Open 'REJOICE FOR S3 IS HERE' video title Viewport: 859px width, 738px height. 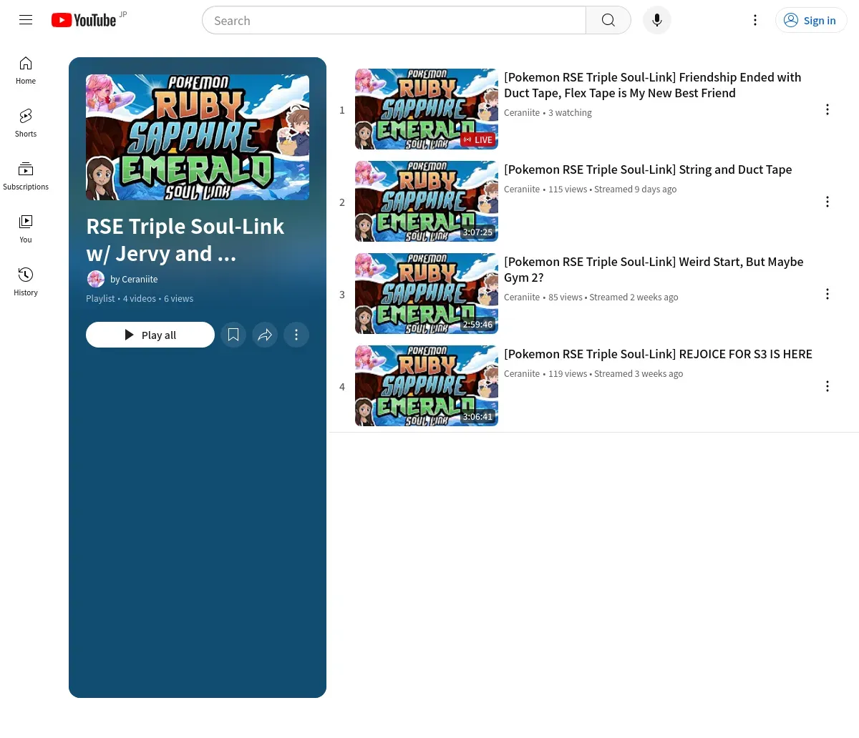pos(658,354)
